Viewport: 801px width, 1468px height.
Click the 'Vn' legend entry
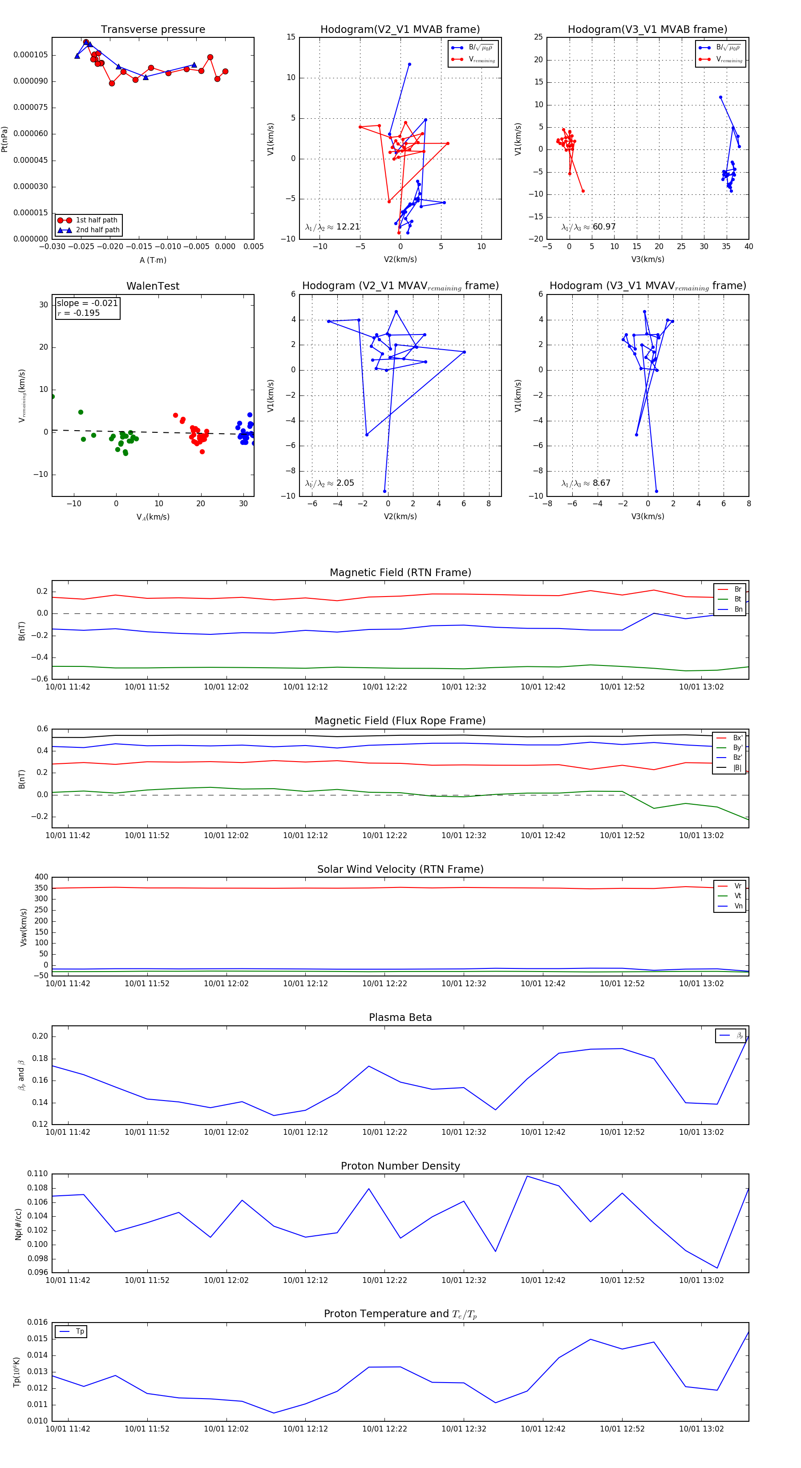click(730, 906)
